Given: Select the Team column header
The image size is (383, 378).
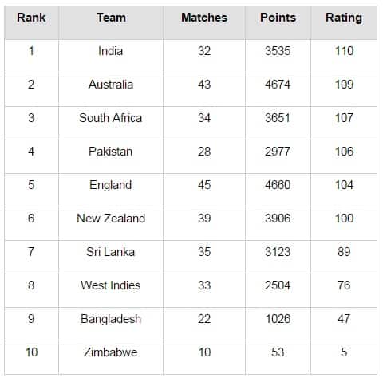Looking at the screenshot, I should [x=111, y=18].
